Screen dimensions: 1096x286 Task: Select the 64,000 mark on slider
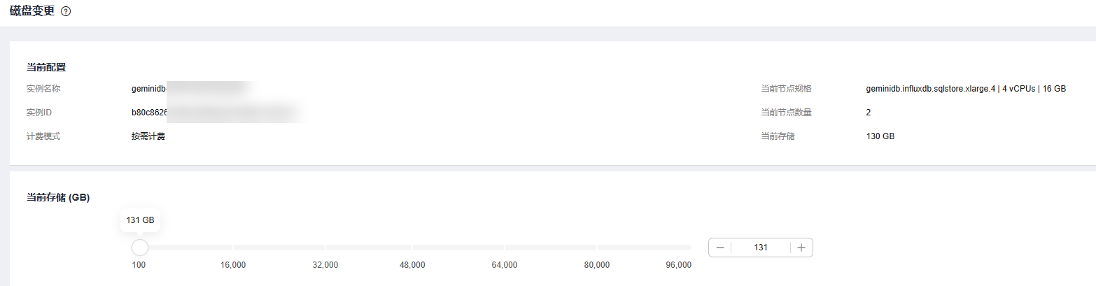click(x=505, y=265)
